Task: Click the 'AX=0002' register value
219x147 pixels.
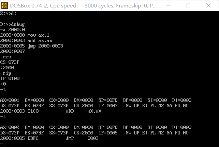Action: pos(10,127)
